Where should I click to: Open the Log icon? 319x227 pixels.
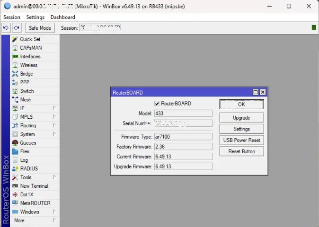point(15,160)
